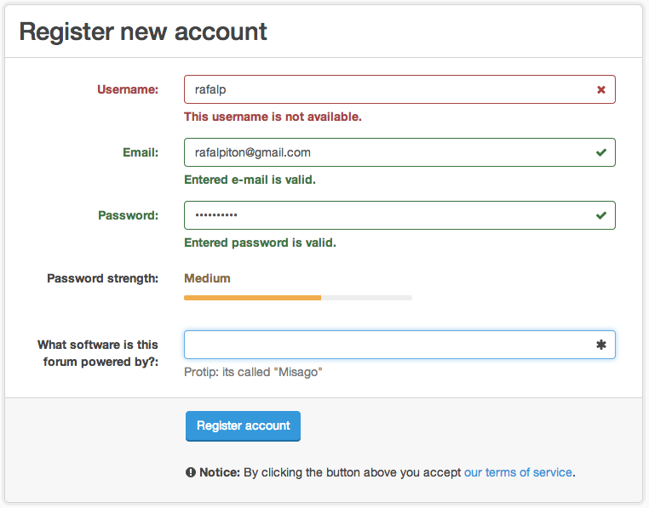The height and width of the screenshot is (508, 649).
Task: Open the terms of service link
Action: 518,472
